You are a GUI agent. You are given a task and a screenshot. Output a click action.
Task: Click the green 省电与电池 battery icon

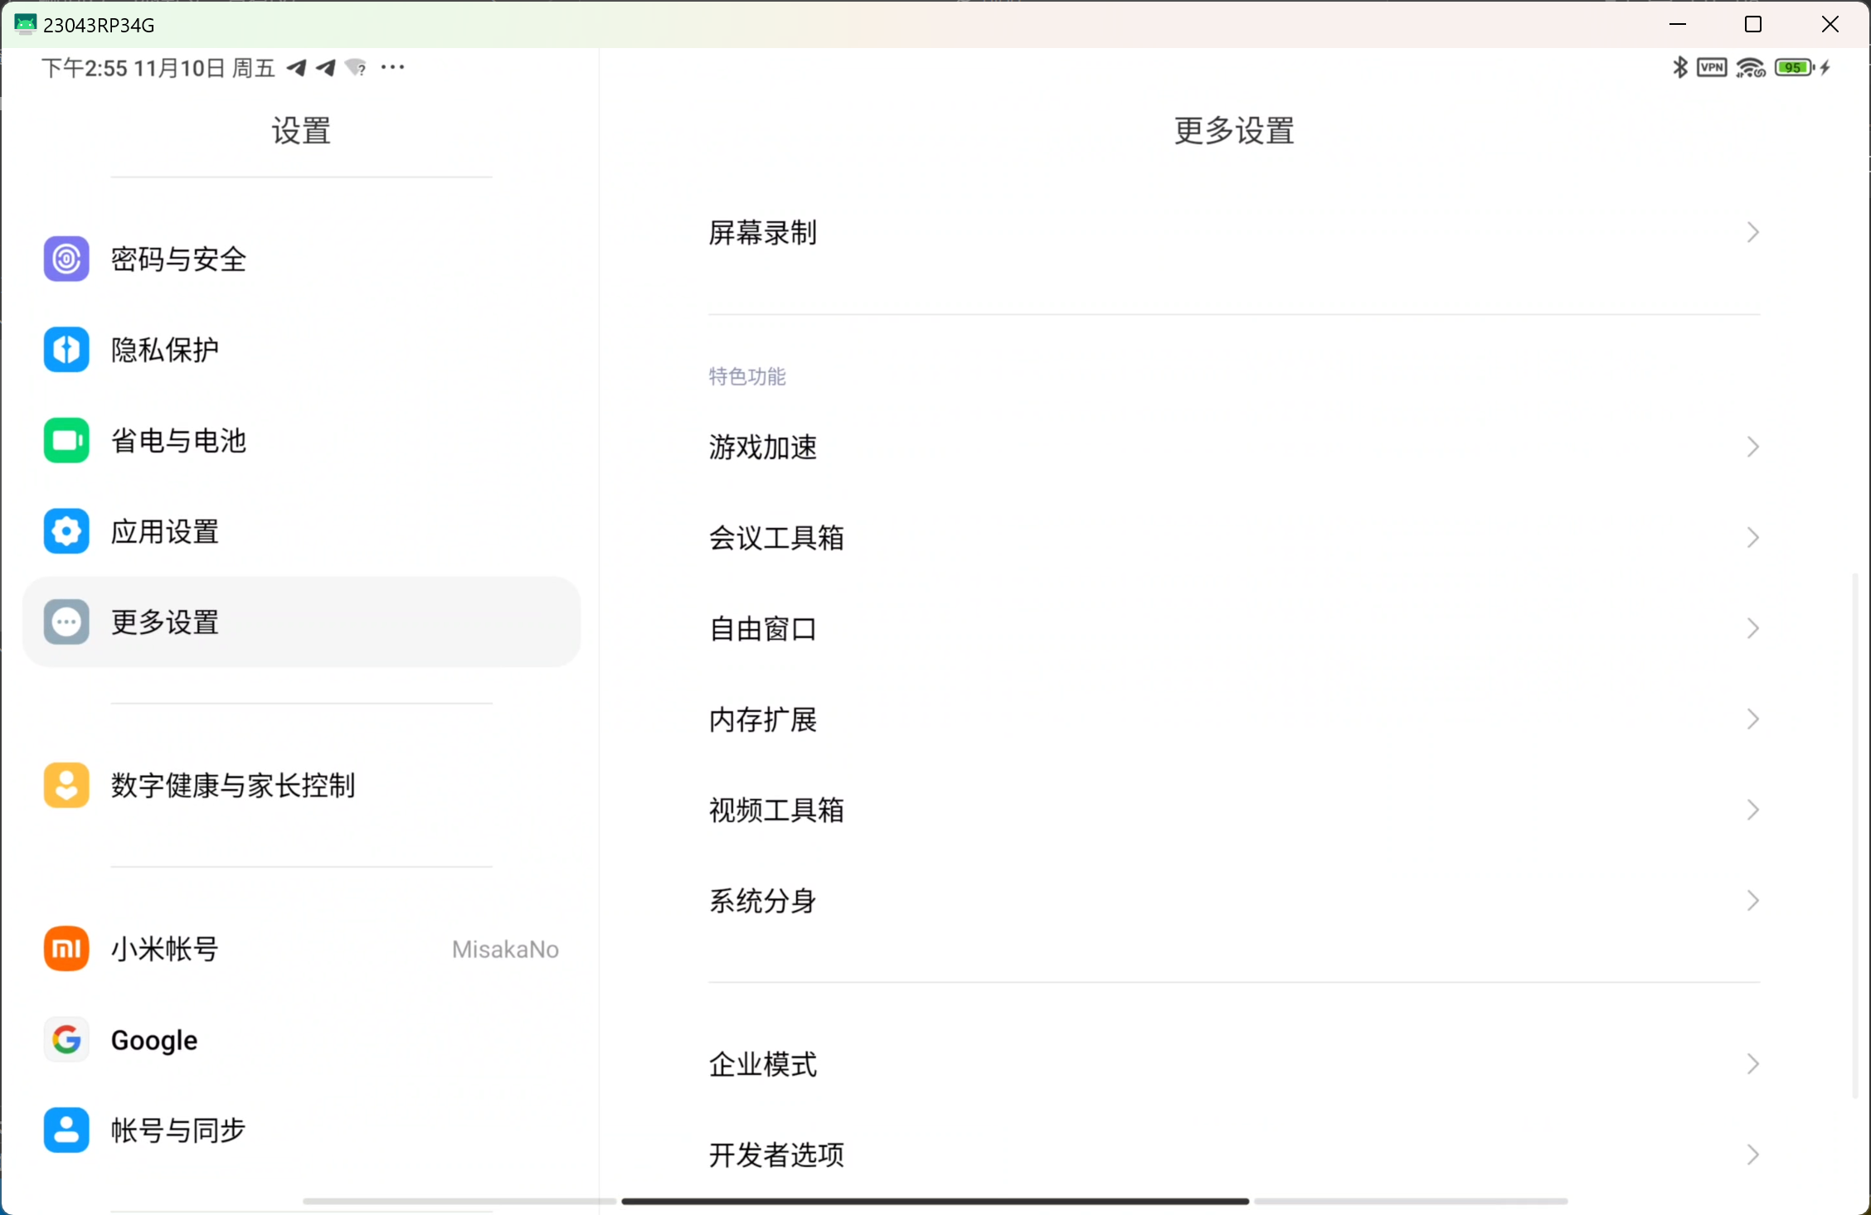tap(66, 440)
